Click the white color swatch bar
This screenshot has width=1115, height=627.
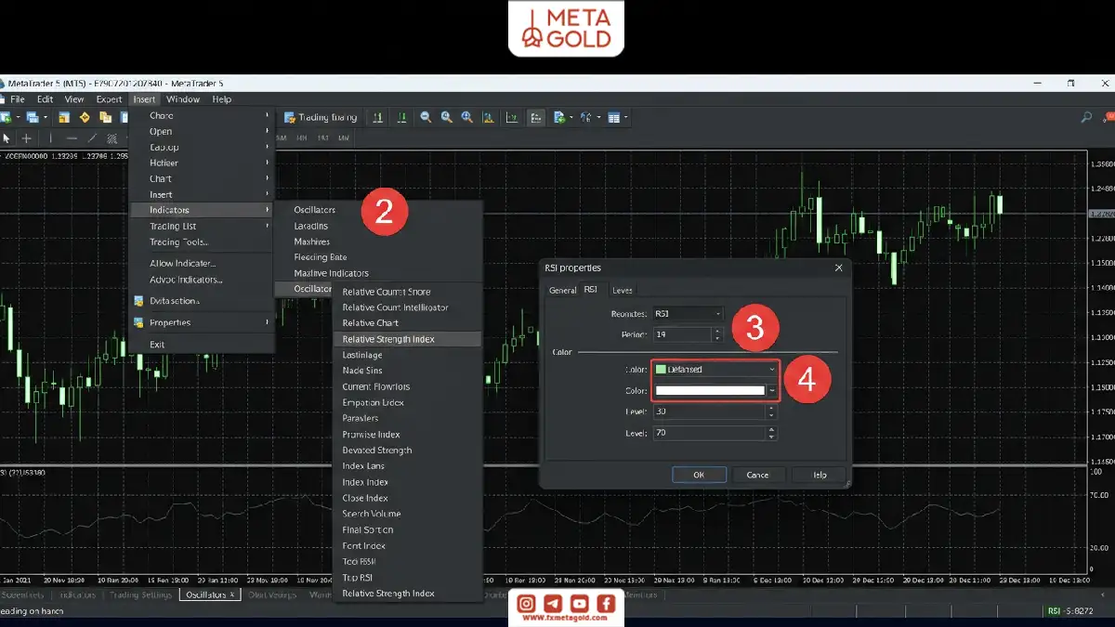[710, 391]
